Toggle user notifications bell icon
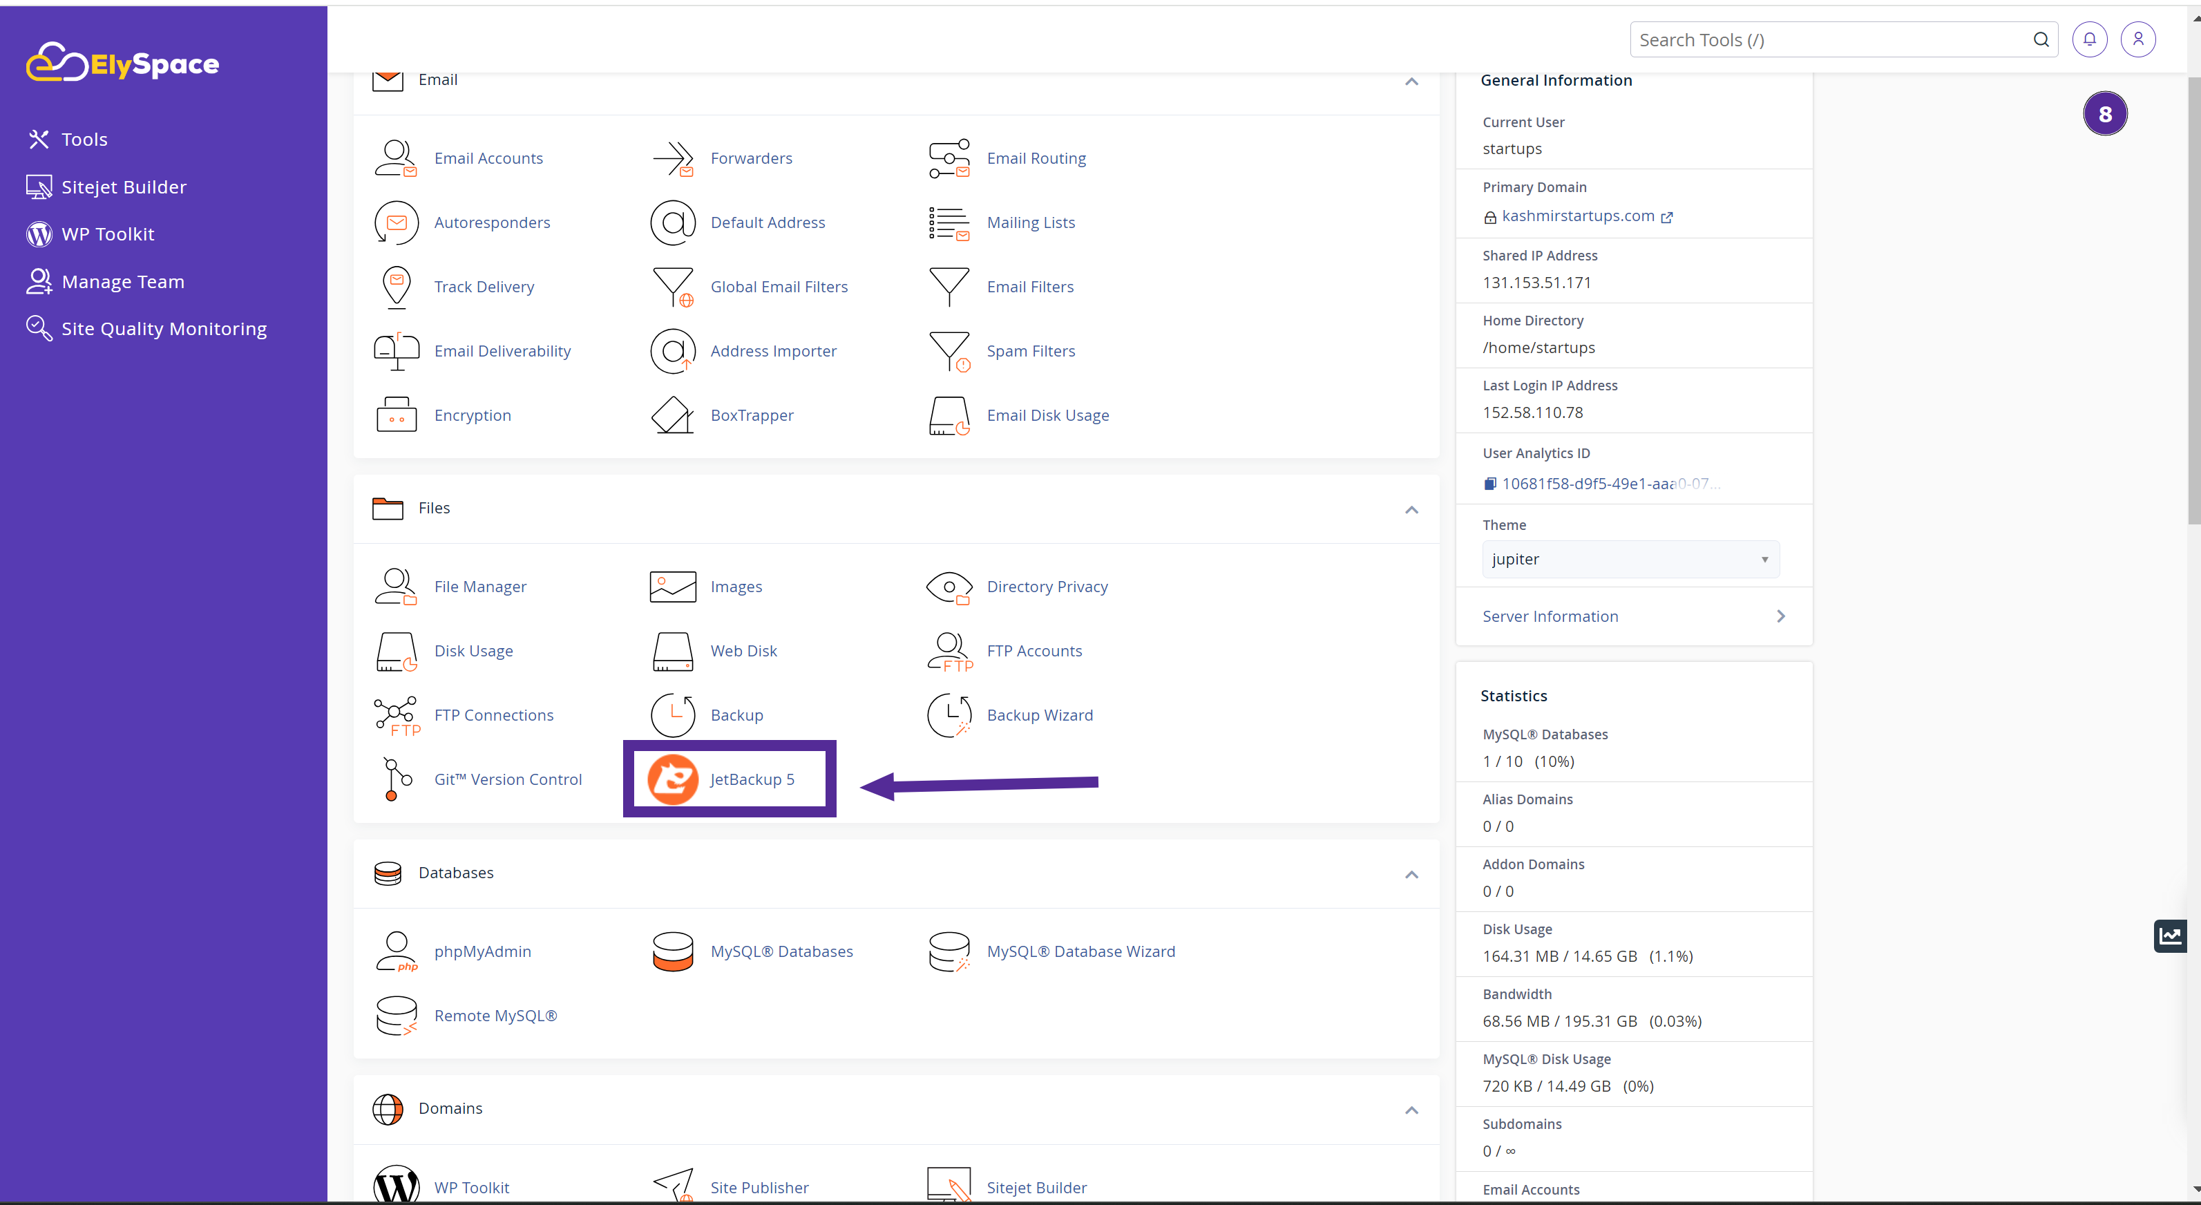This screenshot has height=1205, width=2201. 2090,40
